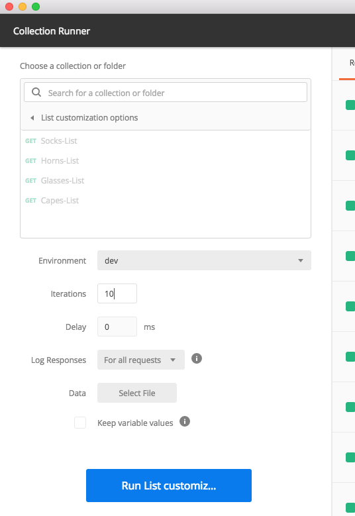355x516 pixels.
Task: Open the Log Responses dropdown
Action: 141,360
